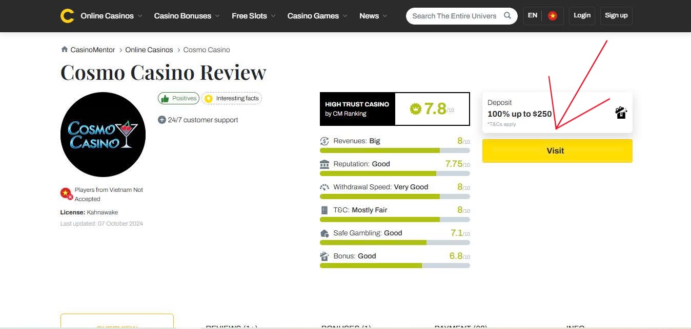Click Players from Vietnam Not Accepted text
The width and height of the screenshot is (691, 329).
tap(109, 194)
